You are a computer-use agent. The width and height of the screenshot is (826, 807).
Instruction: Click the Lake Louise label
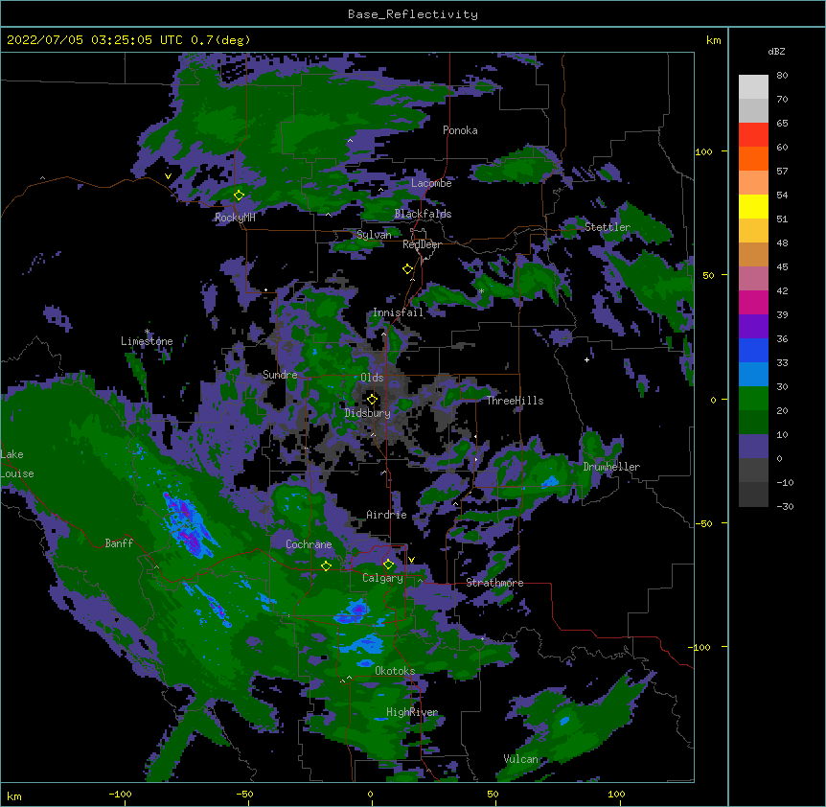pos(17,464)
